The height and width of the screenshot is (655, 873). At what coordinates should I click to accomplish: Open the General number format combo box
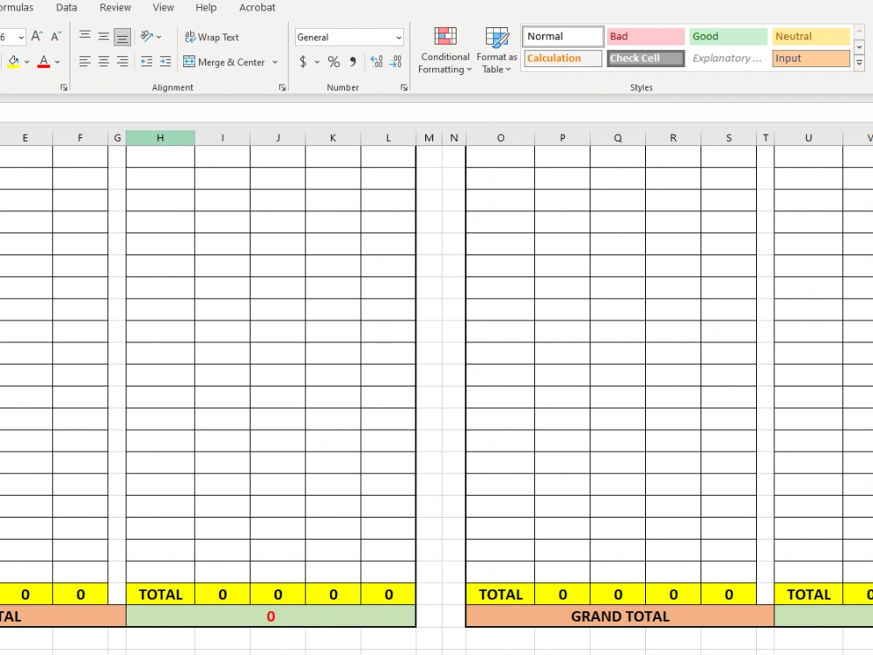click(349, 38)
